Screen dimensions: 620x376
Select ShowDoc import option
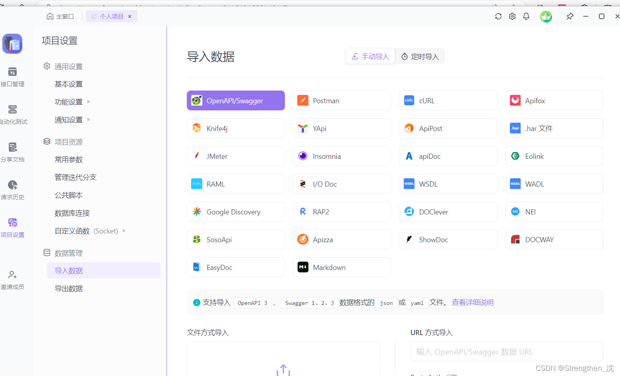[448, 239]
